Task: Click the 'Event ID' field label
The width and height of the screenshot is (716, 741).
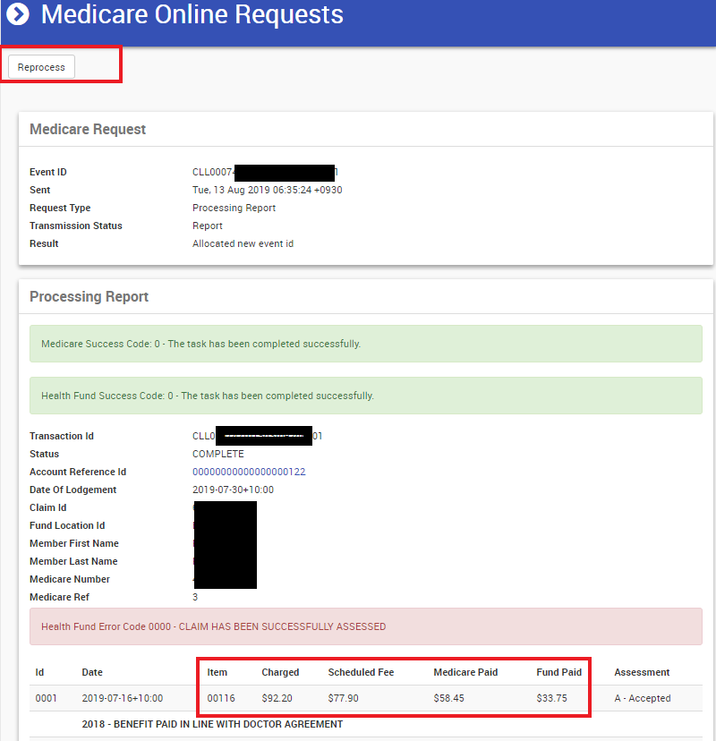Action: click(x=48, y=172)
